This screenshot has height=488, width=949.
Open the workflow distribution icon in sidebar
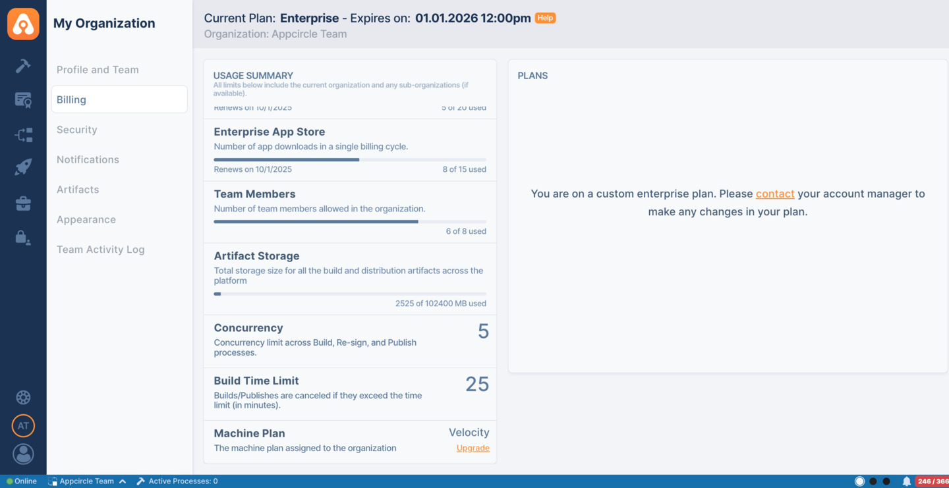click(23, 135)
